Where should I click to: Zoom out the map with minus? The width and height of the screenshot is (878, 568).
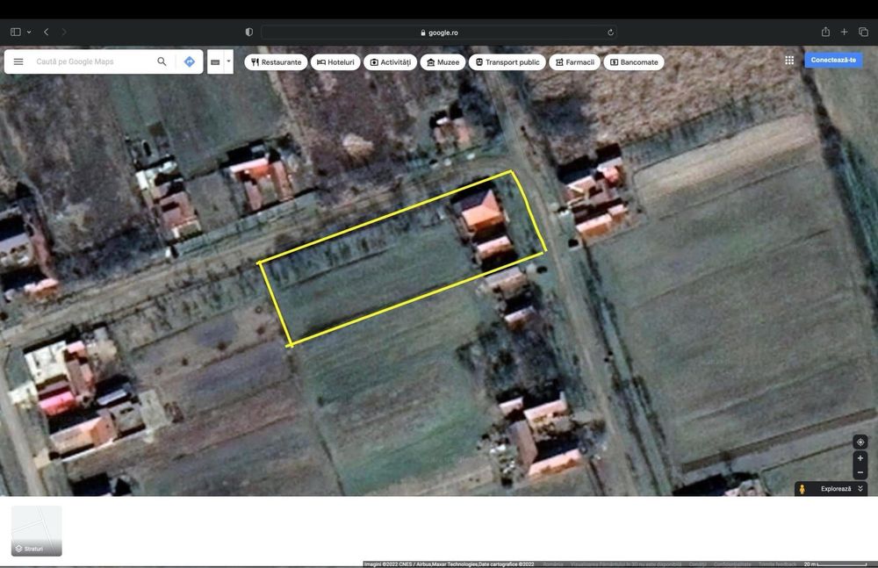tap(860, 472)
